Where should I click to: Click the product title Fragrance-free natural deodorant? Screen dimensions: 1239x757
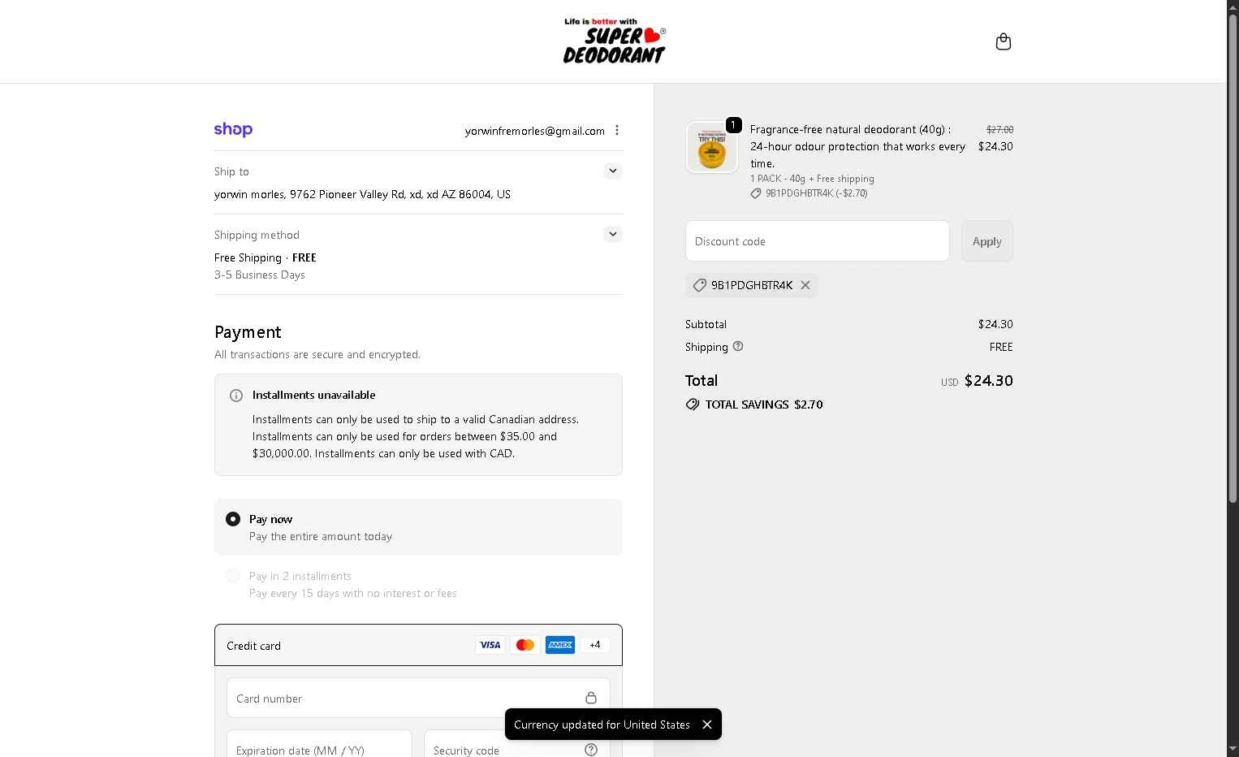[x=857, y=146]
